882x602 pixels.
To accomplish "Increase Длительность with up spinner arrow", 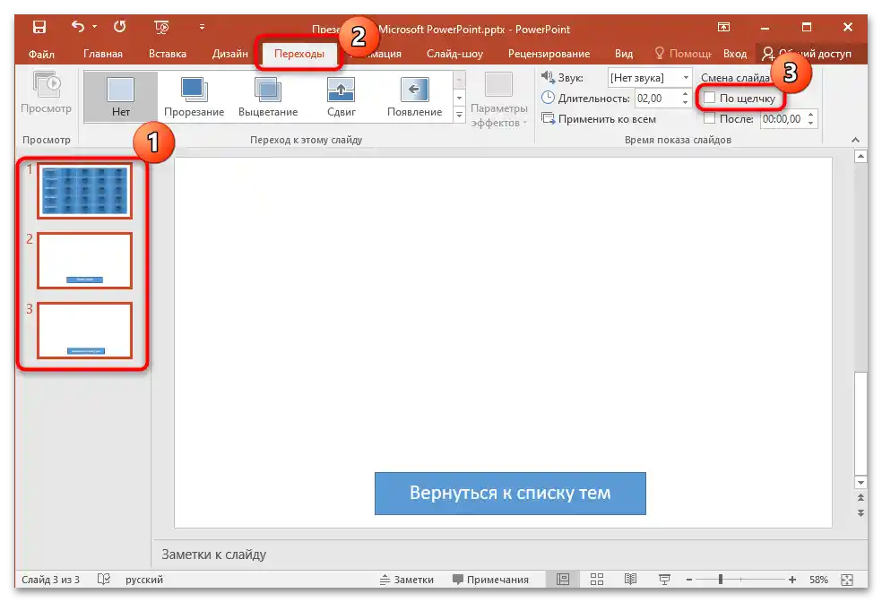I will coord(685,94).
